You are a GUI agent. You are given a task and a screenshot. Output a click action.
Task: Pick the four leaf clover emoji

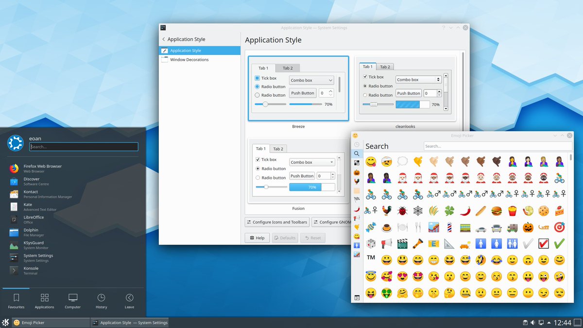pos(449,210)
